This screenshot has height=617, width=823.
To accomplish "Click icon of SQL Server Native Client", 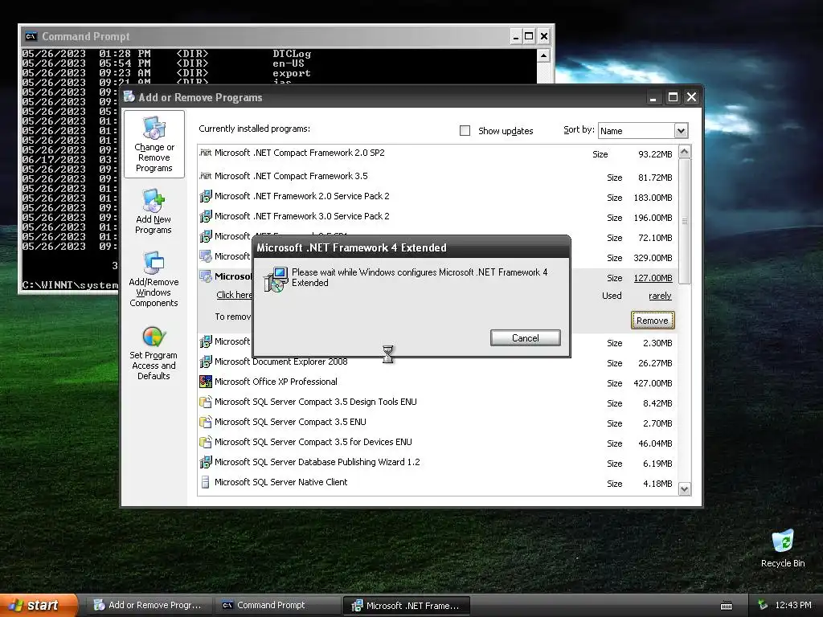I will coord(205,482).
